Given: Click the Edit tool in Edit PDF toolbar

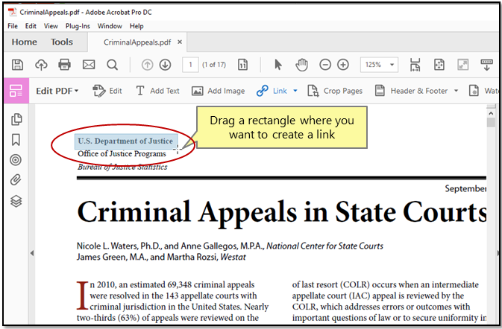Looking at the screenshot, I should [x=107, y=91].
